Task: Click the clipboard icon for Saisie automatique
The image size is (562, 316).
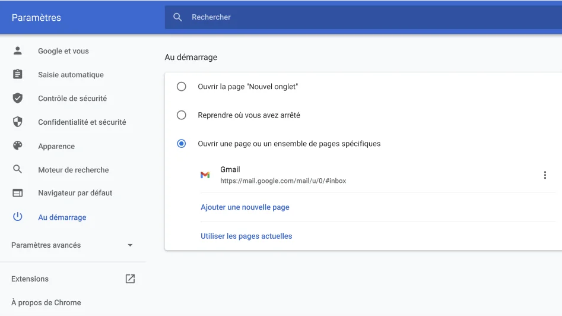Action: click(x=18, y=75)
